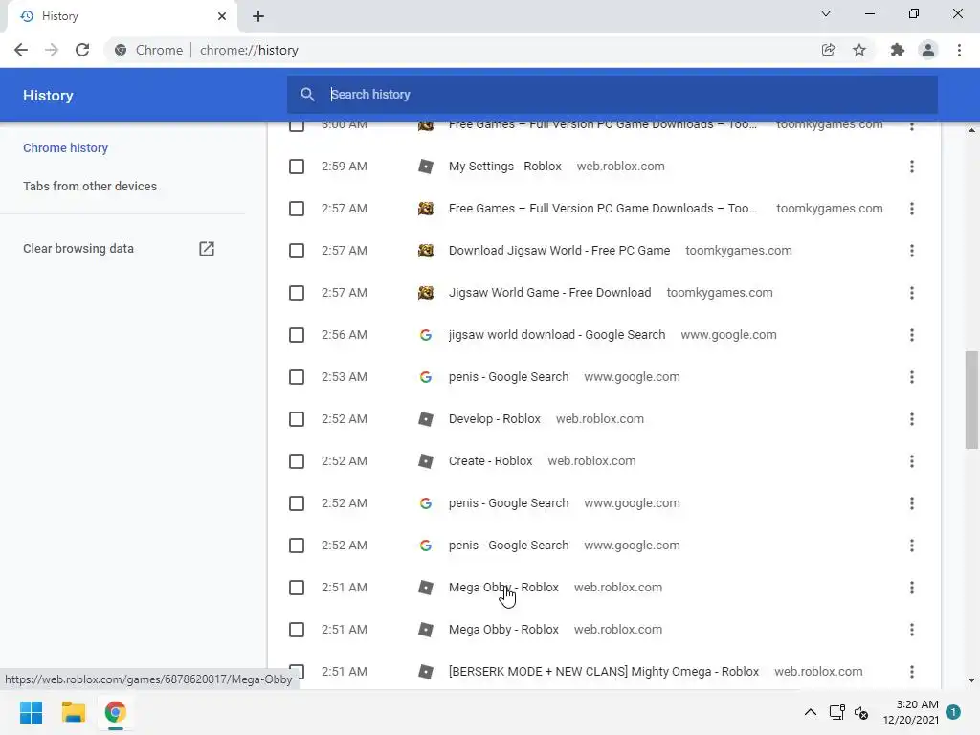Open the taskbar clock and date
This screenshot has width=980, height=735.
click(x=911, y=712)
